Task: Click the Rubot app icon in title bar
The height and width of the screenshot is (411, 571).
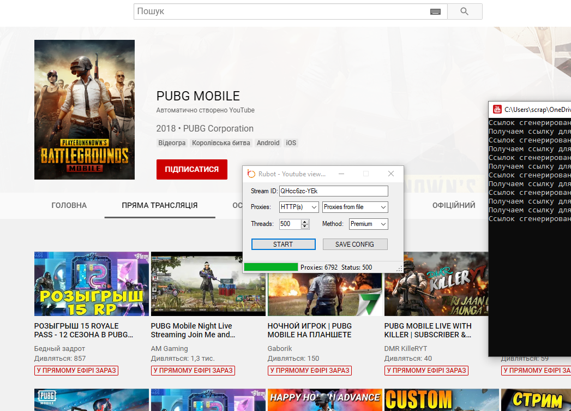Action: (x=251, y=174)
